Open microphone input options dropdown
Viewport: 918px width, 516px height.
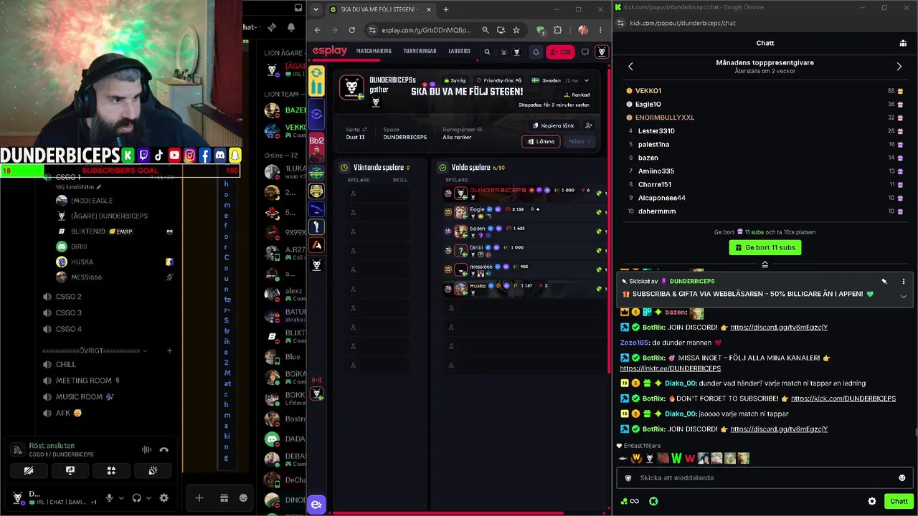120,498
